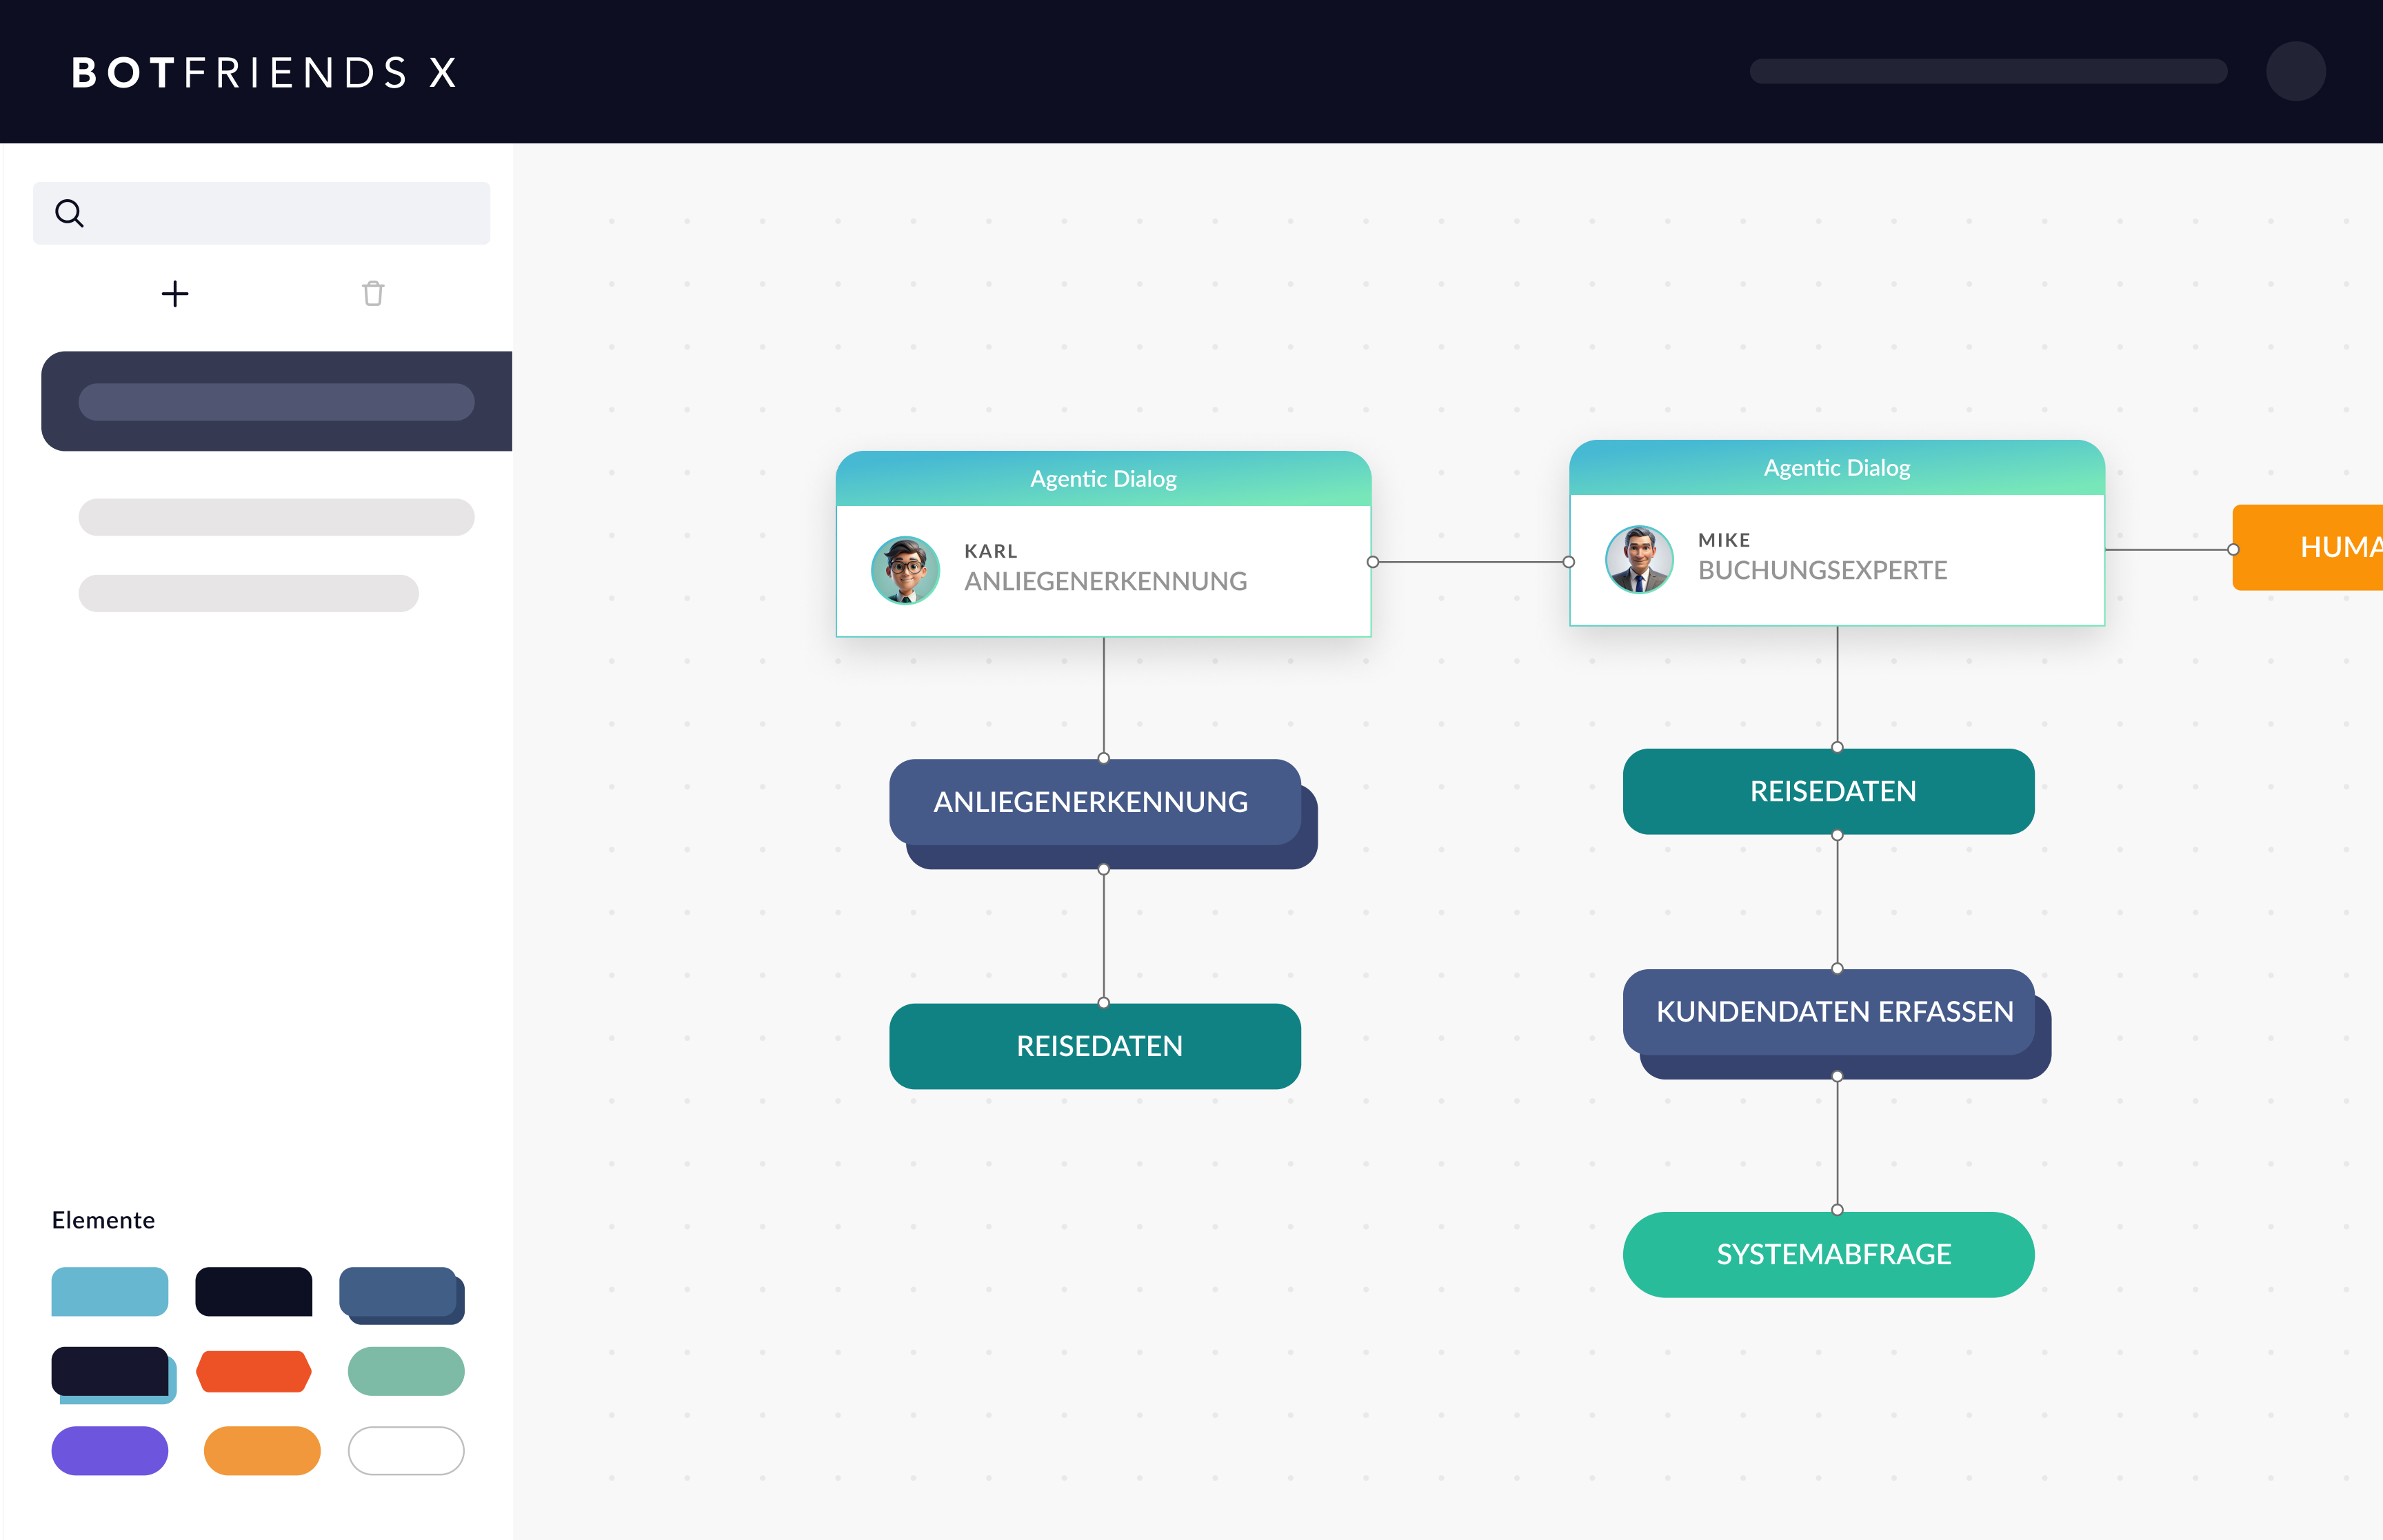Click the plus add icon
The height and width of the screenshot is (1540, 2383).
coord(175,293)
